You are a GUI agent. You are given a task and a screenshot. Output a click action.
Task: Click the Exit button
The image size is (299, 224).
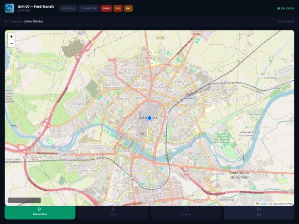tap(259, 212)
